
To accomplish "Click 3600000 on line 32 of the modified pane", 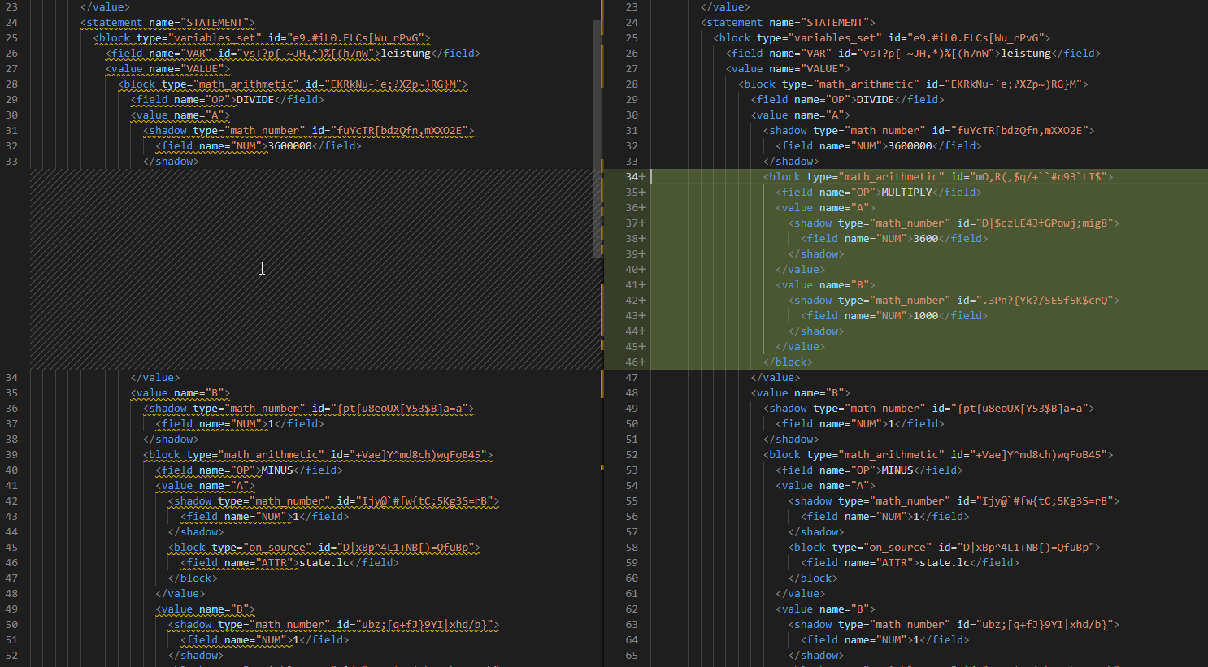I will (x=910, y=146).
